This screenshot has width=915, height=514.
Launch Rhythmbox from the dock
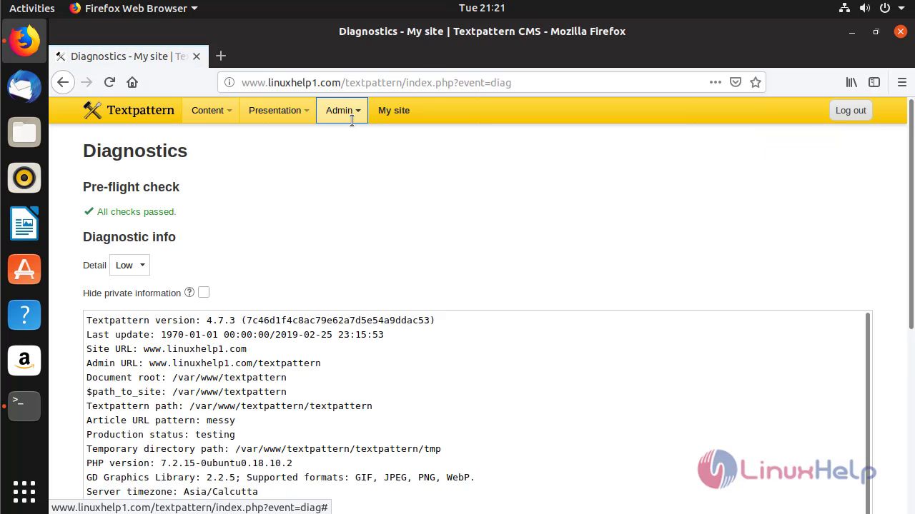[x=24, y=178]
